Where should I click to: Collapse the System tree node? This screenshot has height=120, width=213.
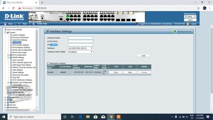(x=5, y=33)
